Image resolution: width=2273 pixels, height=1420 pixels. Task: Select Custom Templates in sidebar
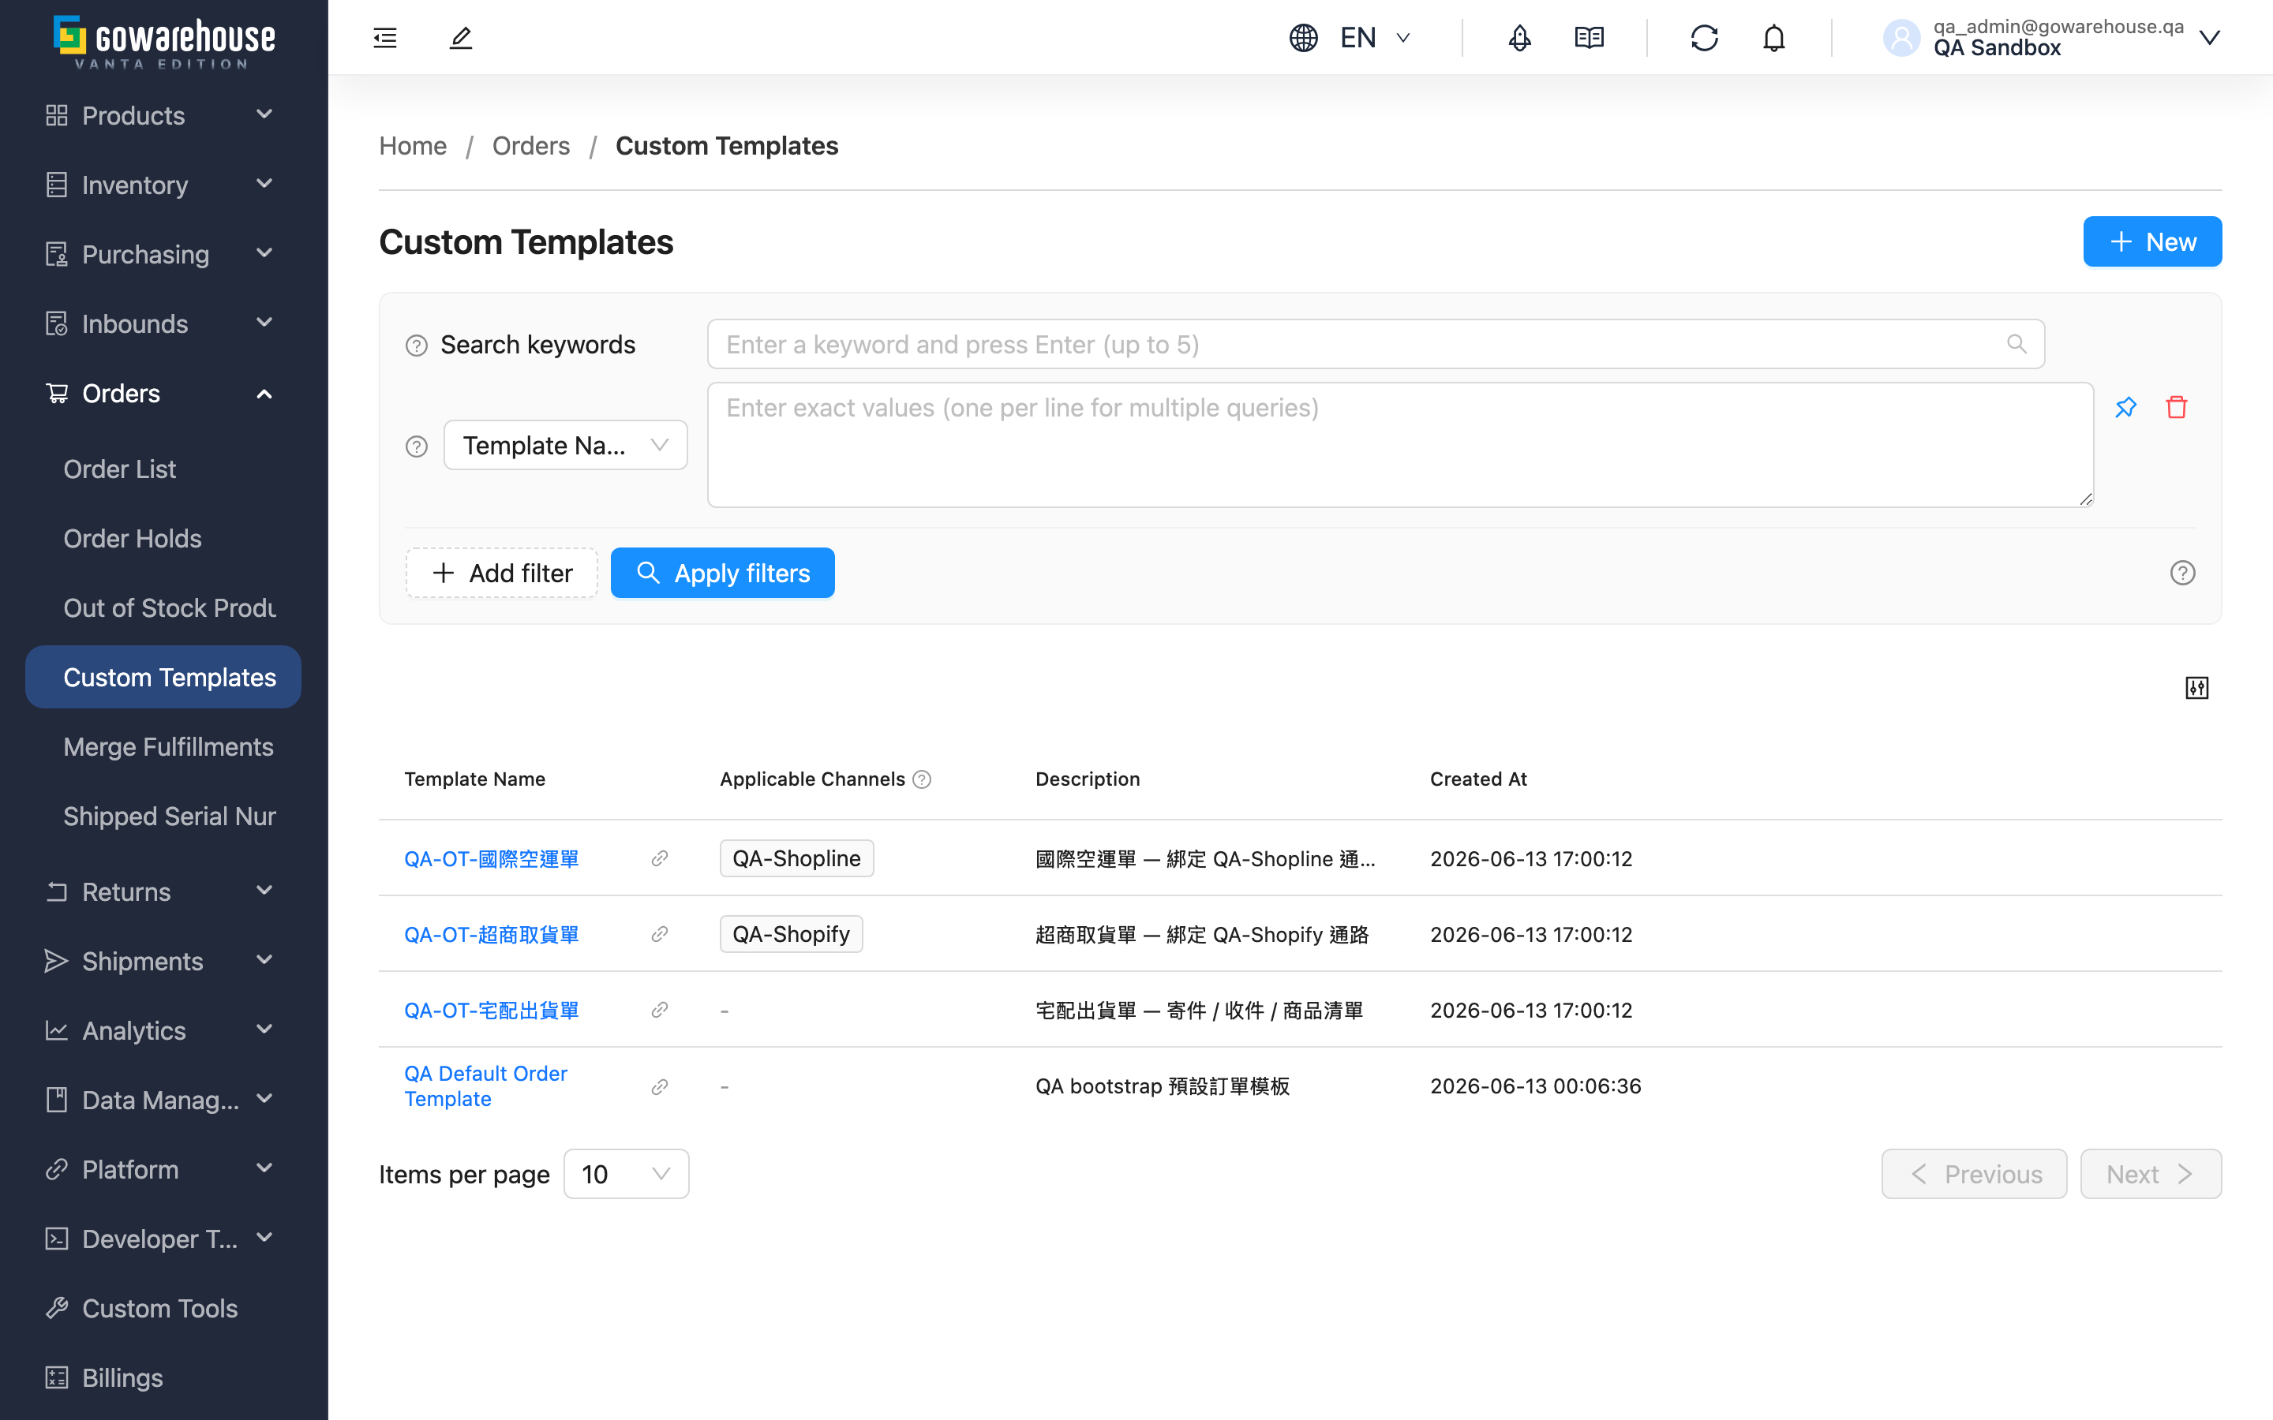(163, 677)
